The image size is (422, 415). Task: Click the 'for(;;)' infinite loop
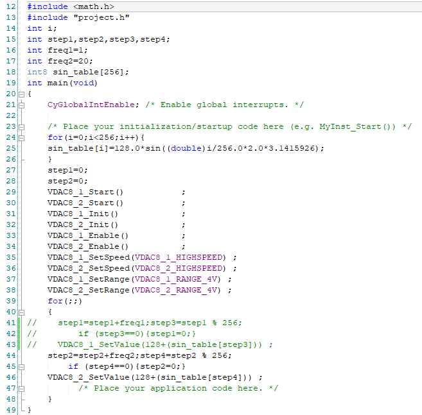click(65, 301)
